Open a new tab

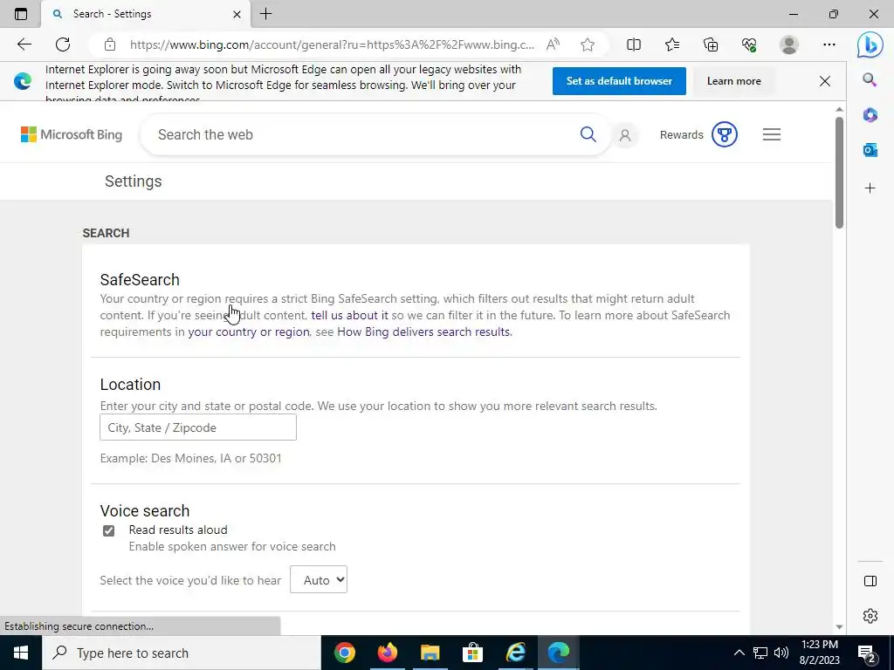(265, 14)
